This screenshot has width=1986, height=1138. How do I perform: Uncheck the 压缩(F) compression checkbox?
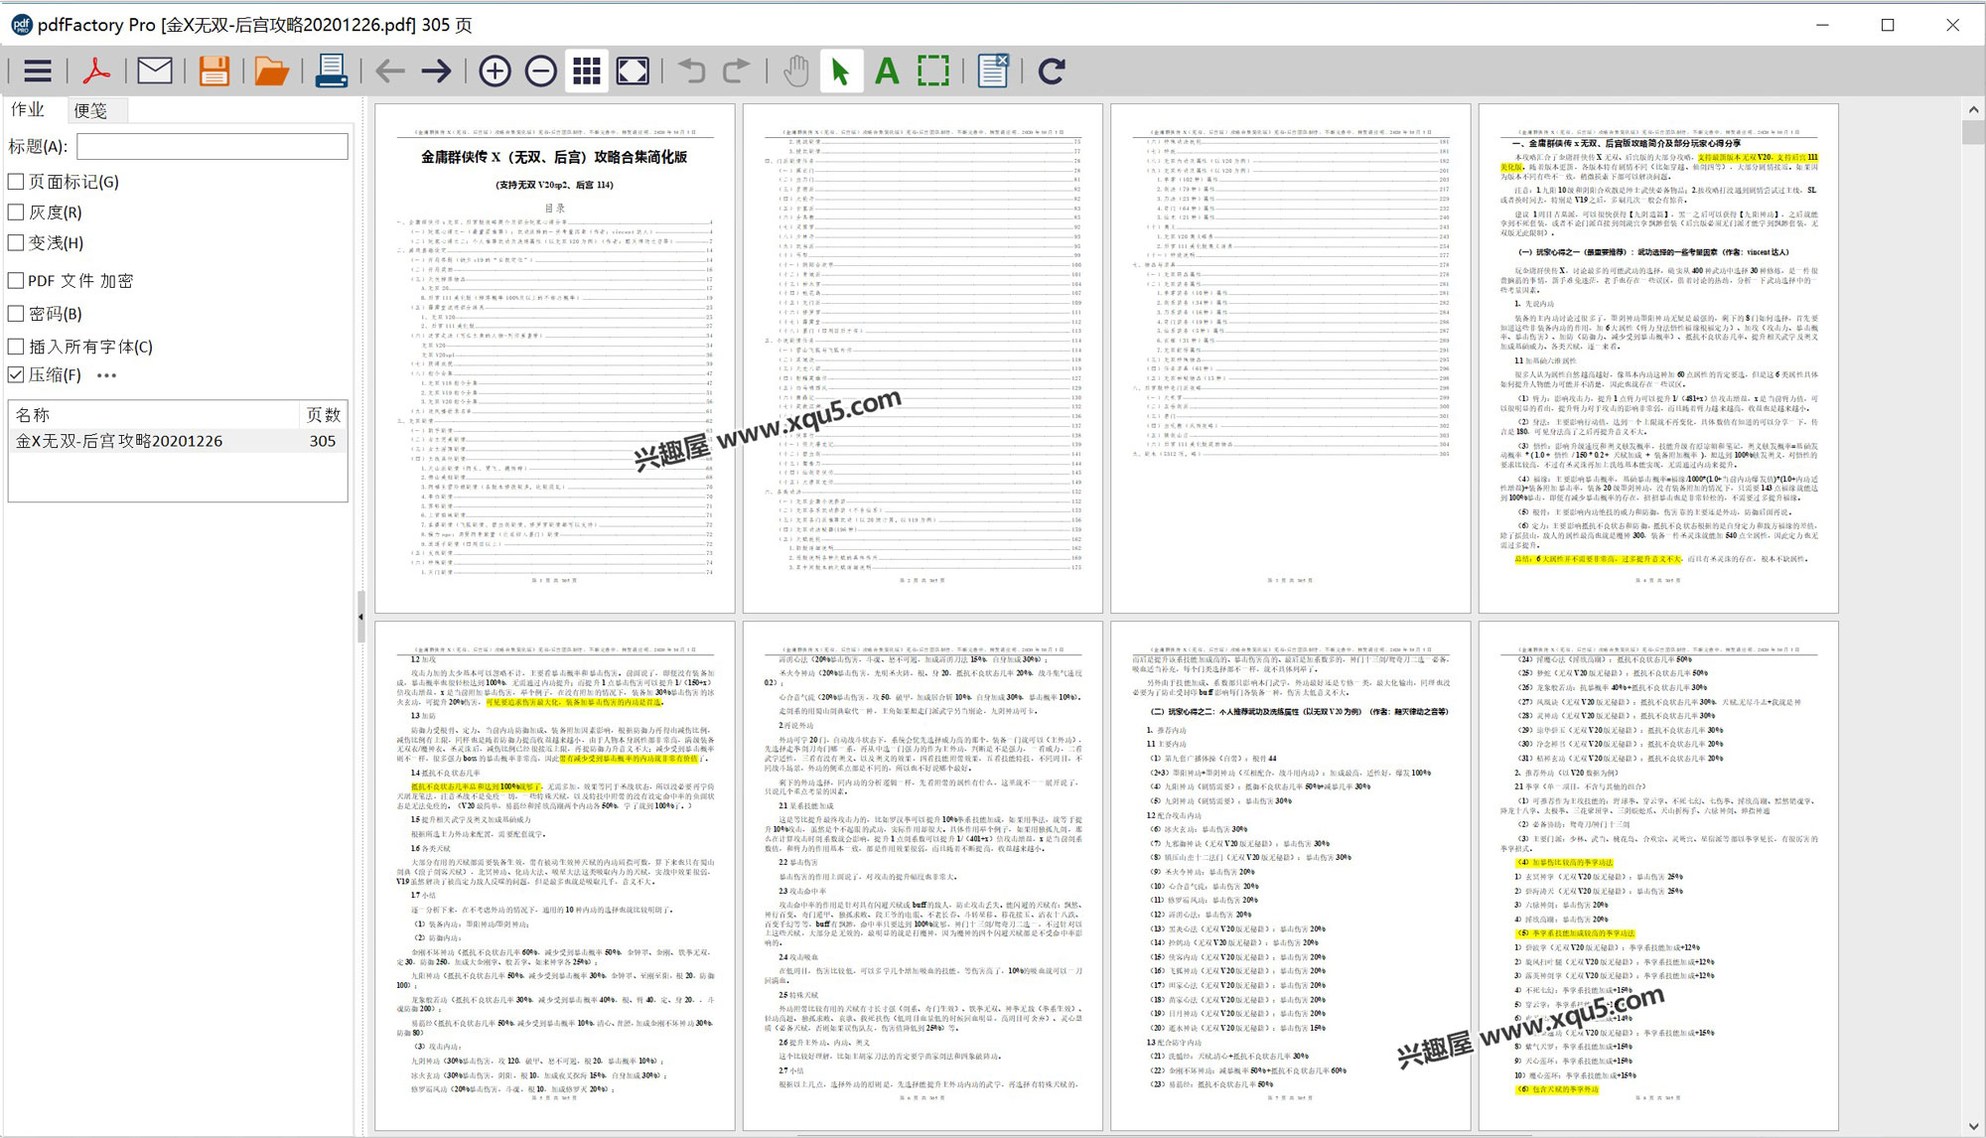click(16, 375)
